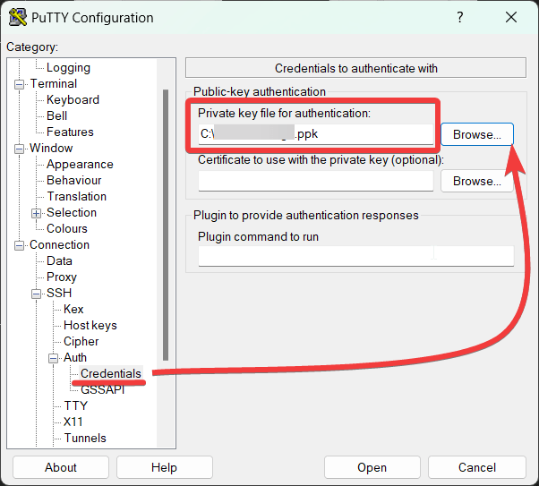
Task: Select Host keys category
Action: point(90,325)
